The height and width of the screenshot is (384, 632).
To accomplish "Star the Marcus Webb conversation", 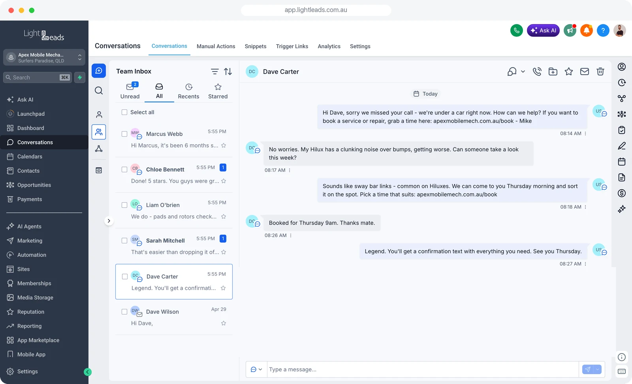I will click(x=224, y=145).
